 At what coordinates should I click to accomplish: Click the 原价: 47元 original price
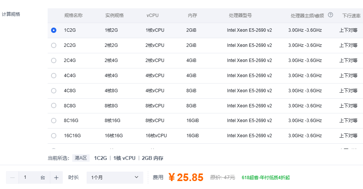[222, 177]
